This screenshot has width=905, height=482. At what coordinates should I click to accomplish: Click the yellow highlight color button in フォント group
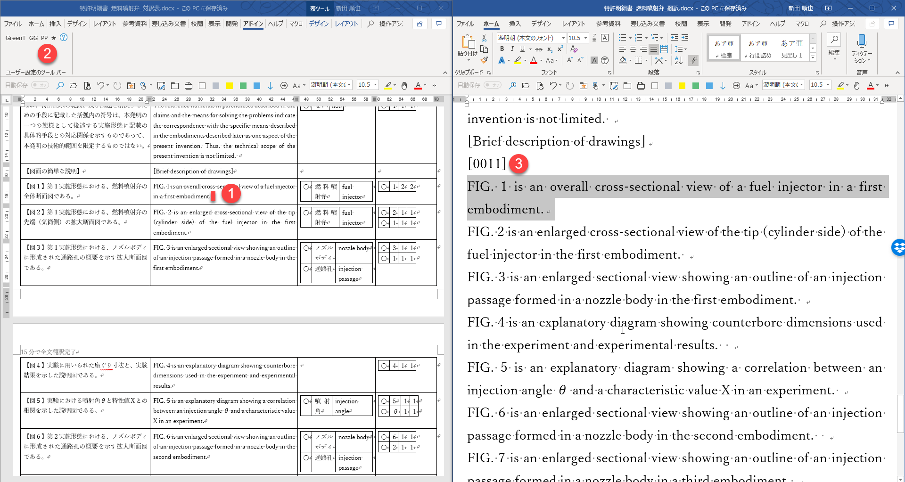[518, 60]
